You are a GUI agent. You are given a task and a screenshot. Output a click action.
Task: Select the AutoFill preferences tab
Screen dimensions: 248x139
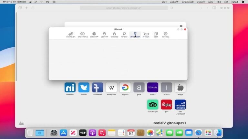point(146,35)
